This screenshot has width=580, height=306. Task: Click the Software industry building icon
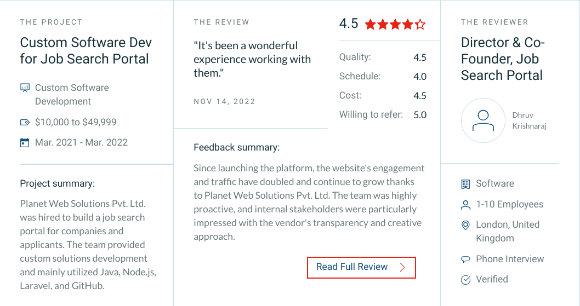tap(466, 184)
